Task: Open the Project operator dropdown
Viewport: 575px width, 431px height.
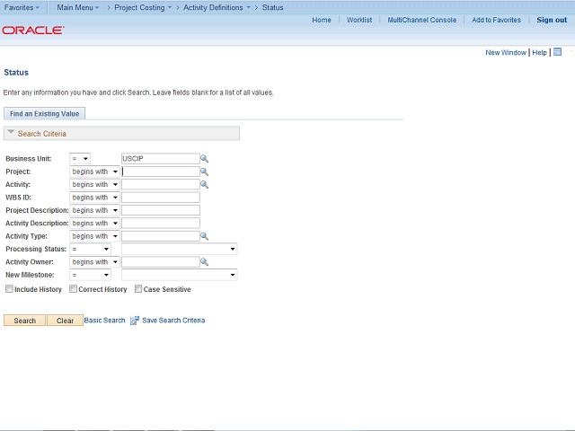Action: pyautogui.click(x=93, y=172)
